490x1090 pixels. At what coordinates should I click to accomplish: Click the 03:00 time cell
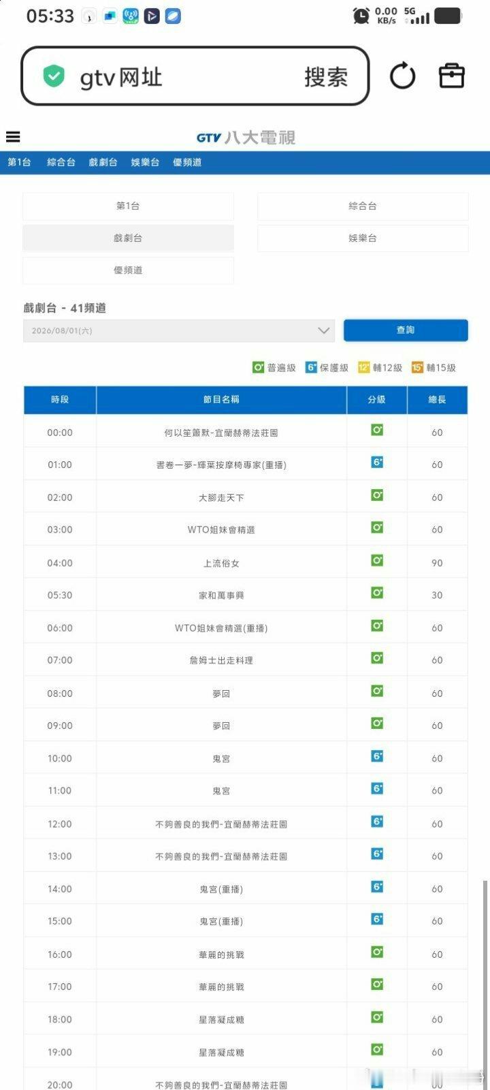coord(60,529)
